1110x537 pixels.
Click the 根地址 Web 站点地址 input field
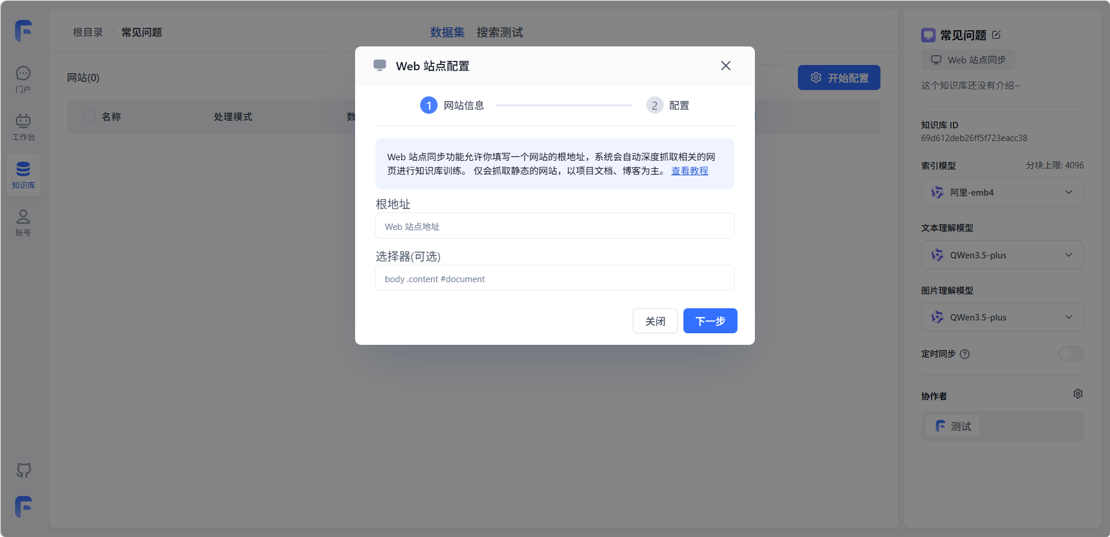coord(554,226)
